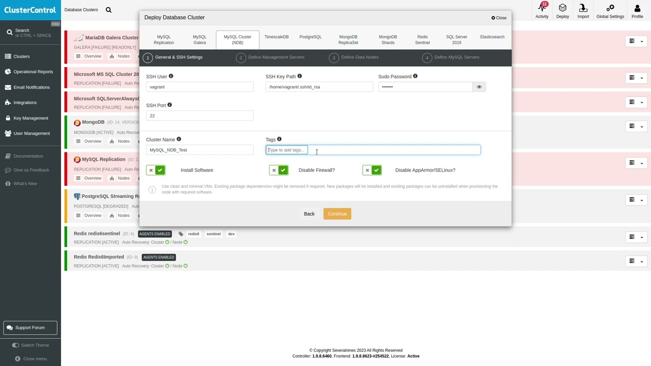The width and height of the screenshot is (651, 366).
Task: Open Integrations in the sidebar
Action: 25,103
